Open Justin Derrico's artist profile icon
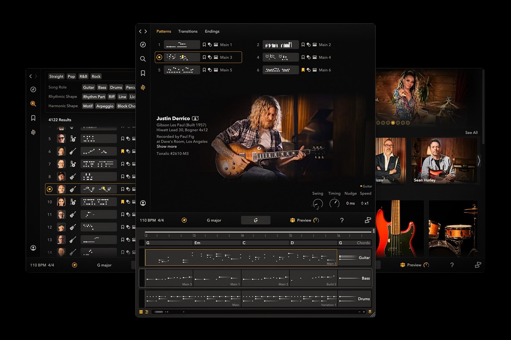 tap(195, 118)
